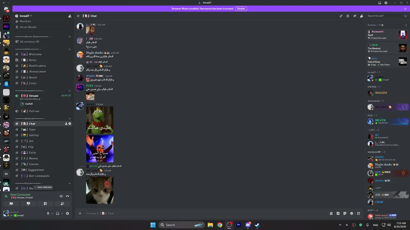Toggle the member list icon
The width and height of the screenshot is (410, 230).
click(x=362, y=16)
